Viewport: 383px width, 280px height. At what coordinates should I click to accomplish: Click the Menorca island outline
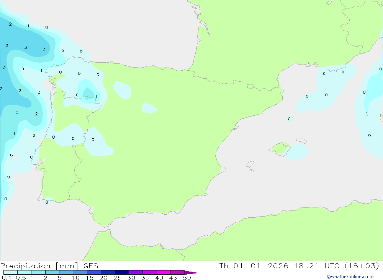pos(302,141)
